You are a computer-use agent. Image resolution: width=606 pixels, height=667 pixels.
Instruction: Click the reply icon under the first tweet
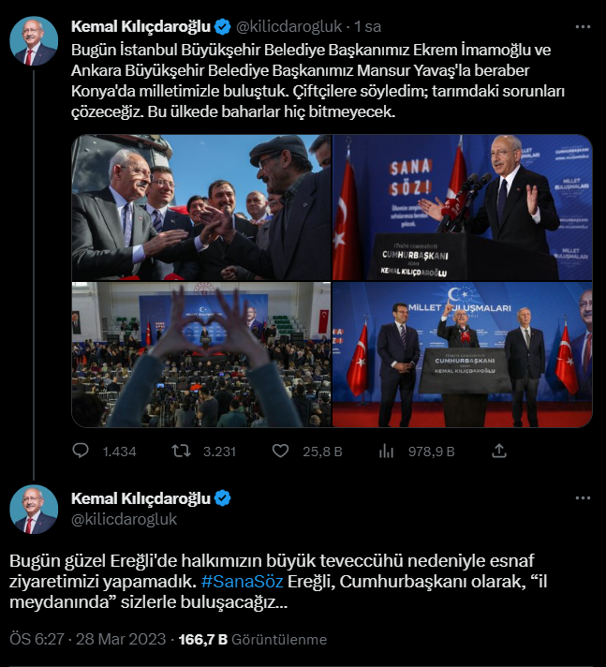pos(81,451)
